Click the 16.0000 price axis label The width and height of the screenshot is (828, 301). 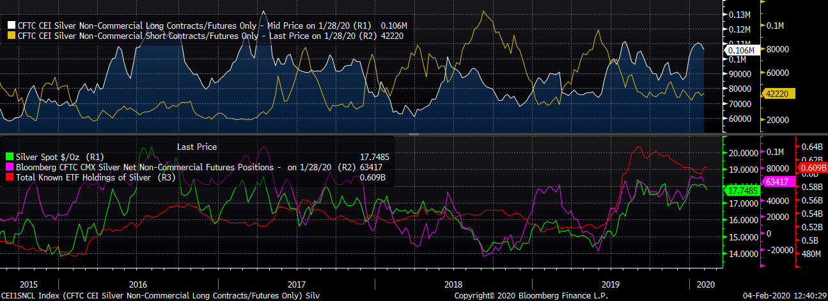(x=743, y=220)
